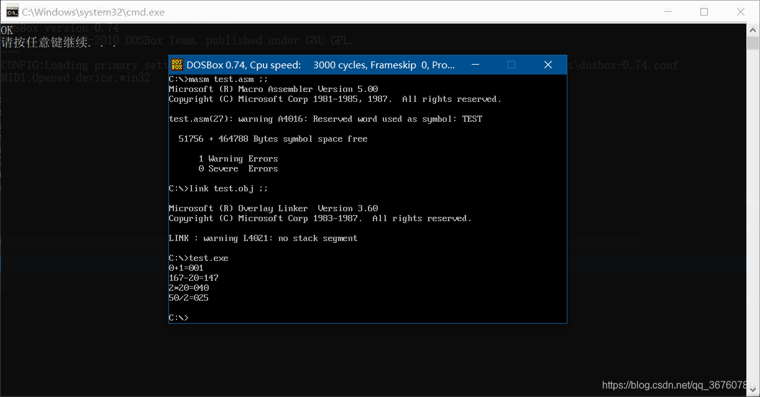
Task: Close the DOSBox 0.74 window
Action: (548, 65)
